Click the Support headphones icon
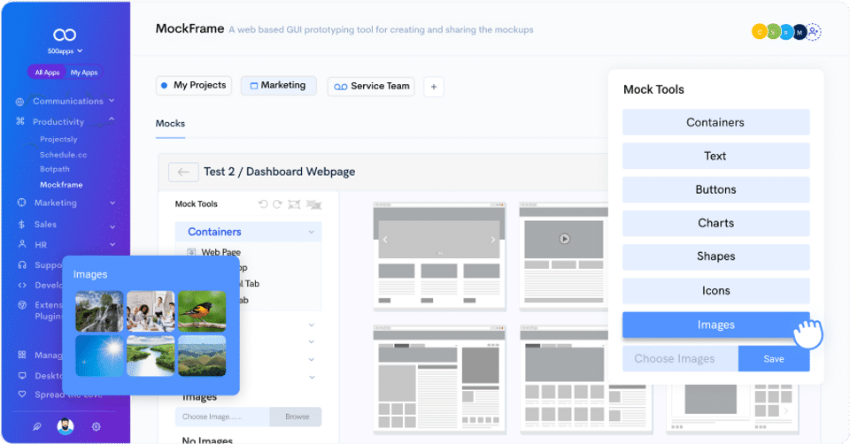 21,264
